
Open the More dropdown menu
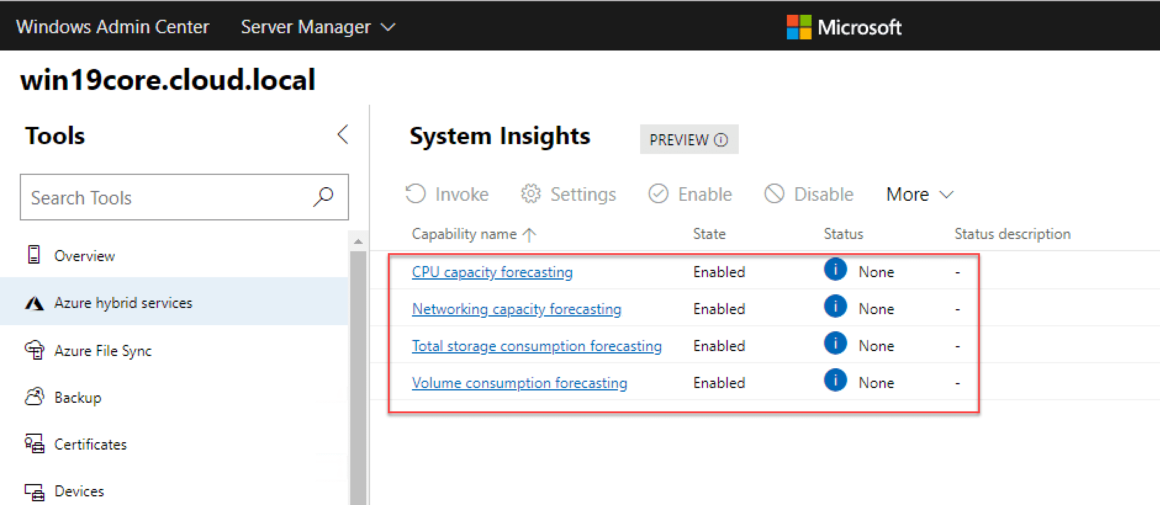click(x=919, y=195)
